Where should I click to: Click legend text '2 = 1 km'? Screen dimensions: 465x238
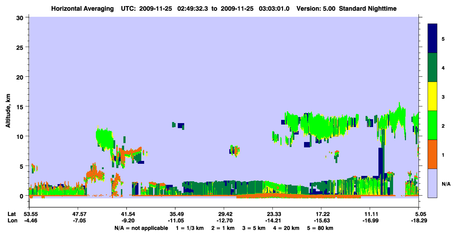click(x=222, y=228)
